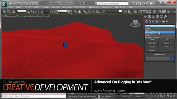
Task: Click the Wind space warp button
Action: click(x=166, y=47)
